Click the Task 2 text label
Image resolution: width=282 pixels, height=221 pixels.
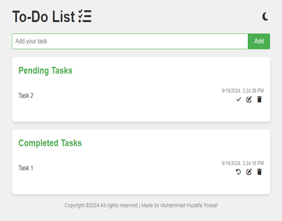(x=26, y=96)
